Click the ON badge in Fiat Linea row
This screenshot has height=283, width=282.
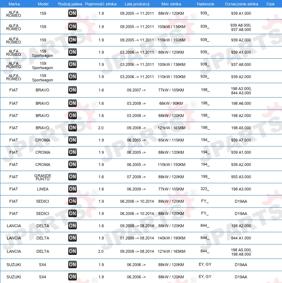coord(72,189)
